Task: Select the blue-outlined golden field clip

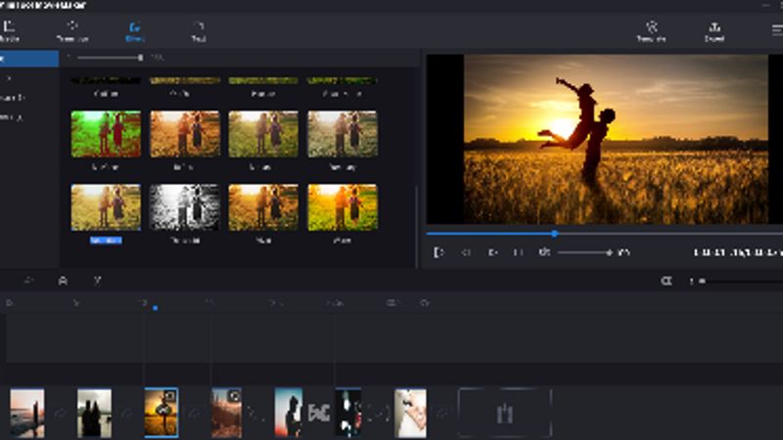Action: [x=161, y=413]
